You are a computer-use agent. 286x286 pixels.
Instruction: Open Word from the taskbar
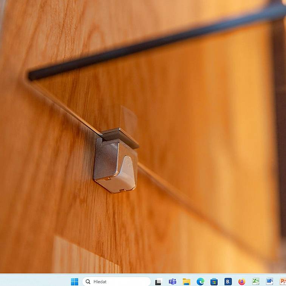click(270, 281)
